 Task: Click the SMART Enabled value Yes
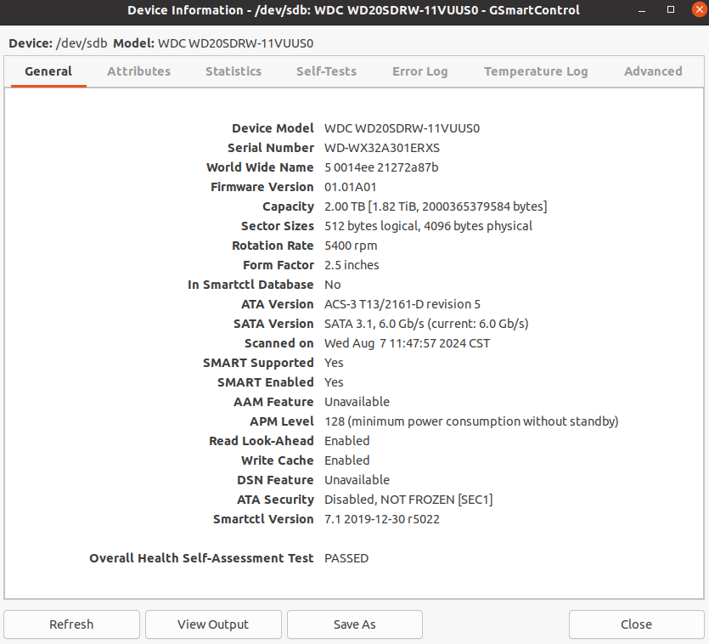point(334,382)
